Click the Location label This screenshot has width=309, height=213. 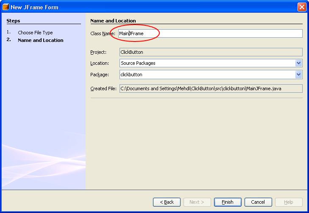click(x=100, y=63)
